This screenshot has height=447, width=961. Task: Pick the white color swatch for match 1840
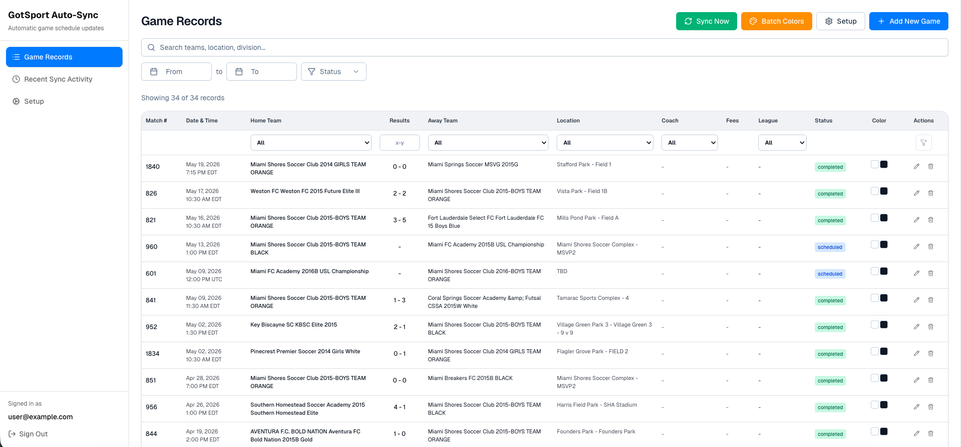pyautogui.click(x=875, y=164)
